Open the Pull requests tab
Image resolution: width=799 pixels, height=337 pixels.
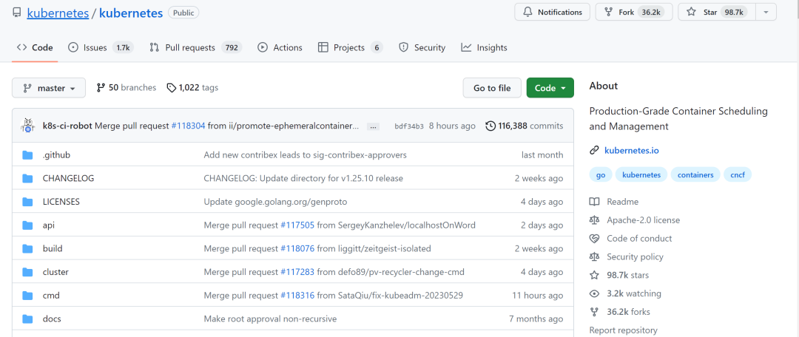pos(195,47)
